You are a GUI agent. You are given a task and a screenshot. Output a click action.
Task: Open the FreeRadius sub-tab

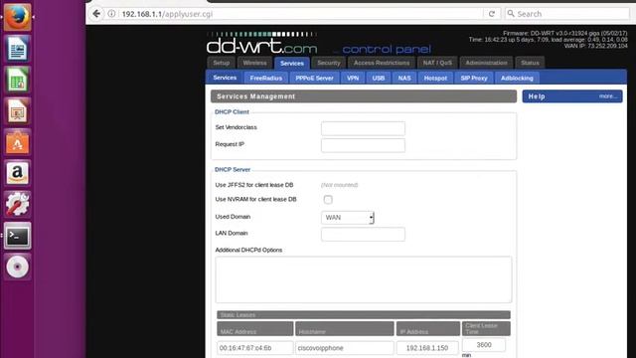[266, 78]
